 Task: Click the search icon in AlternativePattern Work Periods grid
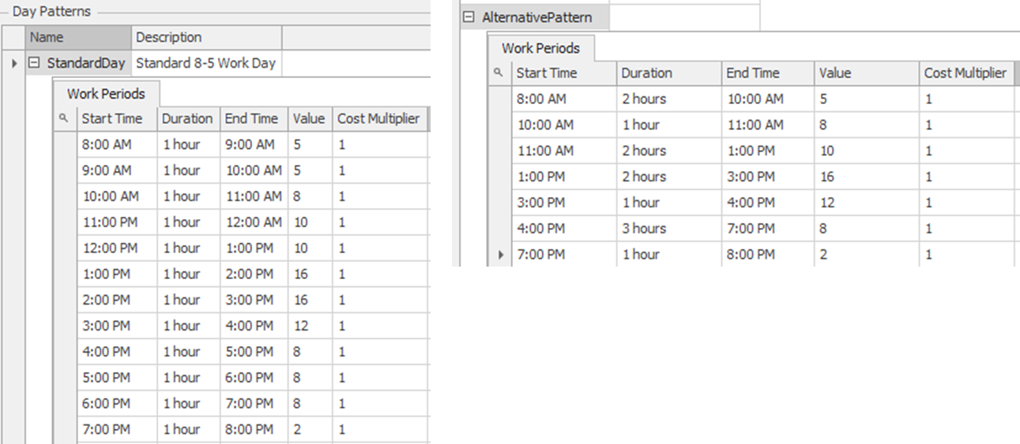(x=499, y=73)
